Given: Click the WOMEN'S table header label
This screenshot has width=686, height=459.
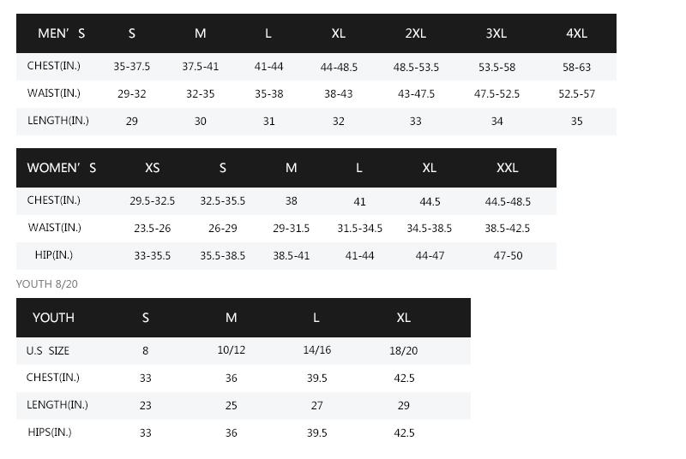Looking at the screenshot, I should [x=61, y=168].
